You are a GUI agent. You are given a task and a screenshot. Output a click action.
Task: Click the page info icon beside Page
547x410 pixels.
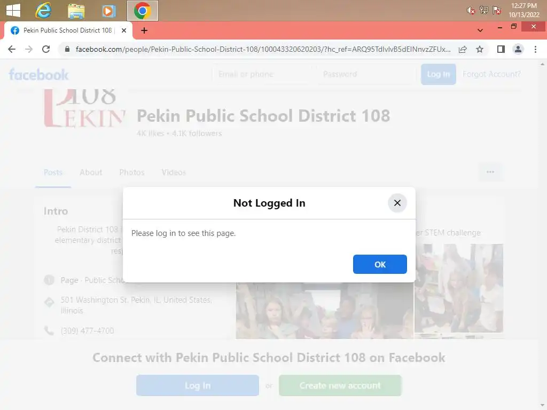[49, 280]
